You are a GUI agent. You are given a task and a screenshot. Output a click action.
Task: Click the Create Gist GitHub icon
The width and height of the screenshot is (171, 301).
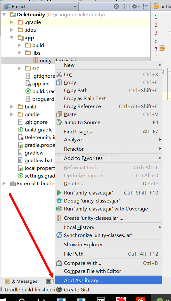point(59,289)
